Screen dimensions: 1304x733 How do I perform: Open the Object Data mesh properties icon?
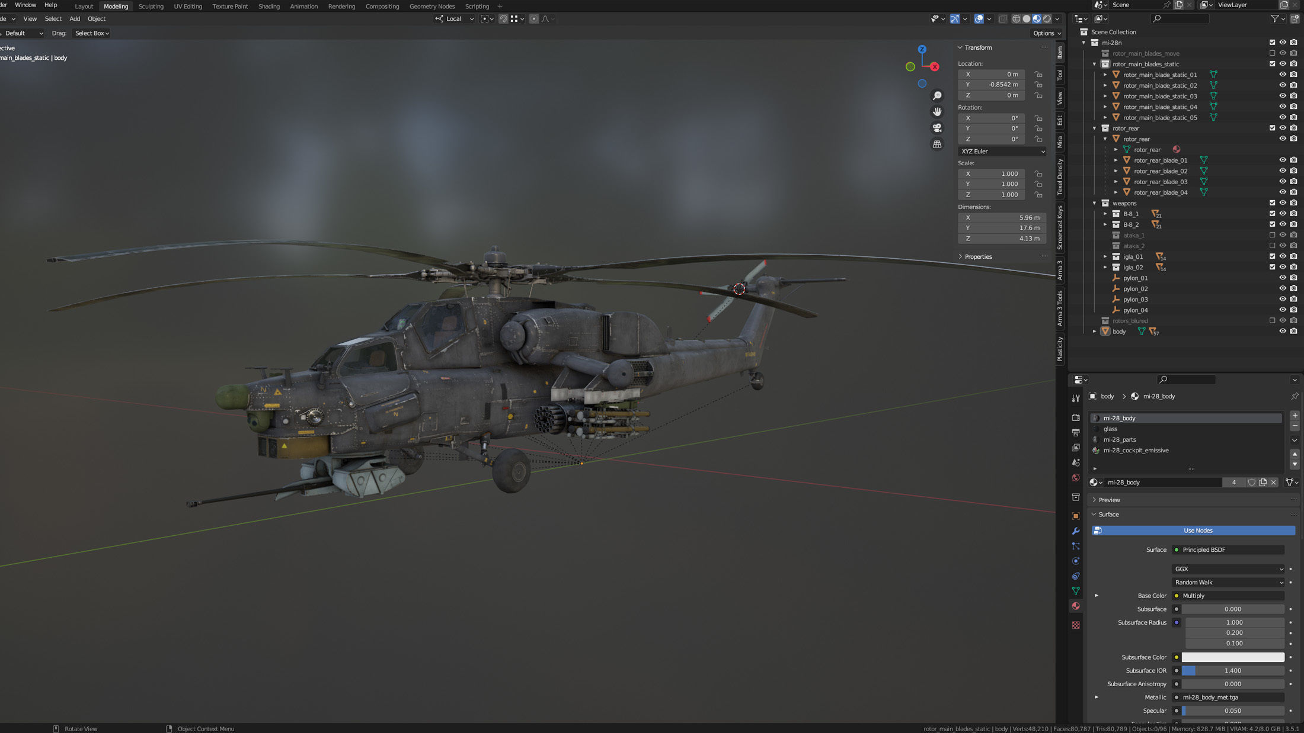[x=1076, y=591]
